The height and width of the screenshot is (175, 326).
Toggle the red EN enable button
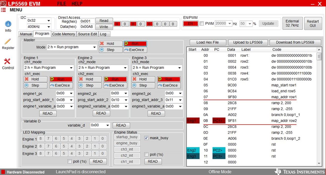click(190, 24)
